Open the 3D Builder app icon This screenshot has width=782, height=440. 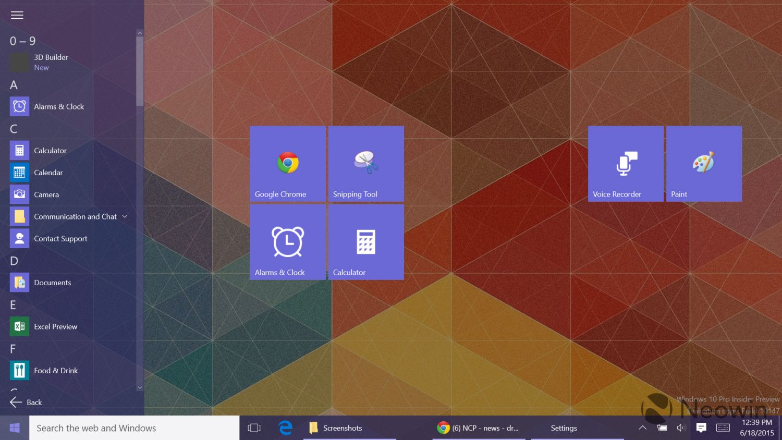19,63
